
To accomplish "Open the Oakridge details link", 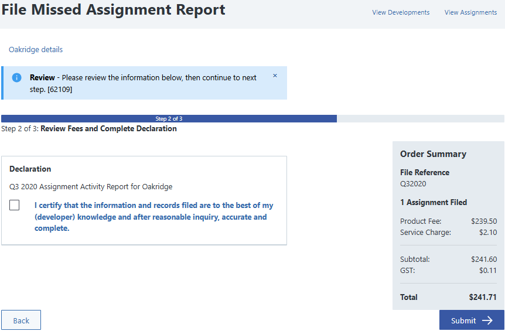I will pyautogui.click(x=36, y=50).
